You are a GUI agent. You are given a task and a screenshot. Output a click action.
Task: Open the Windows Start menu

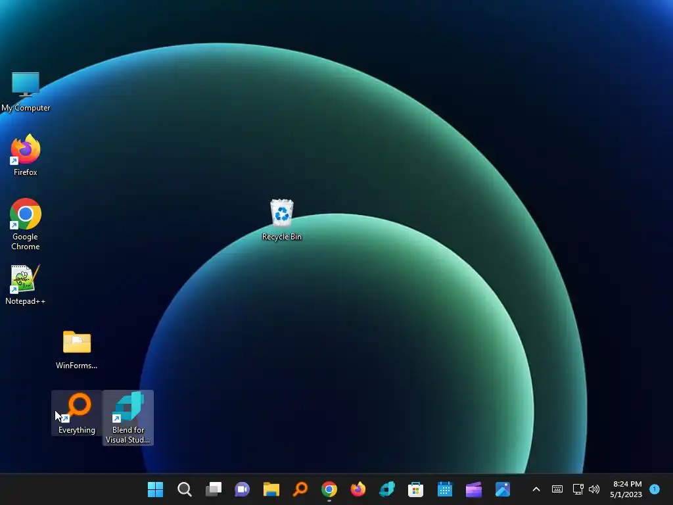[155, 489]
